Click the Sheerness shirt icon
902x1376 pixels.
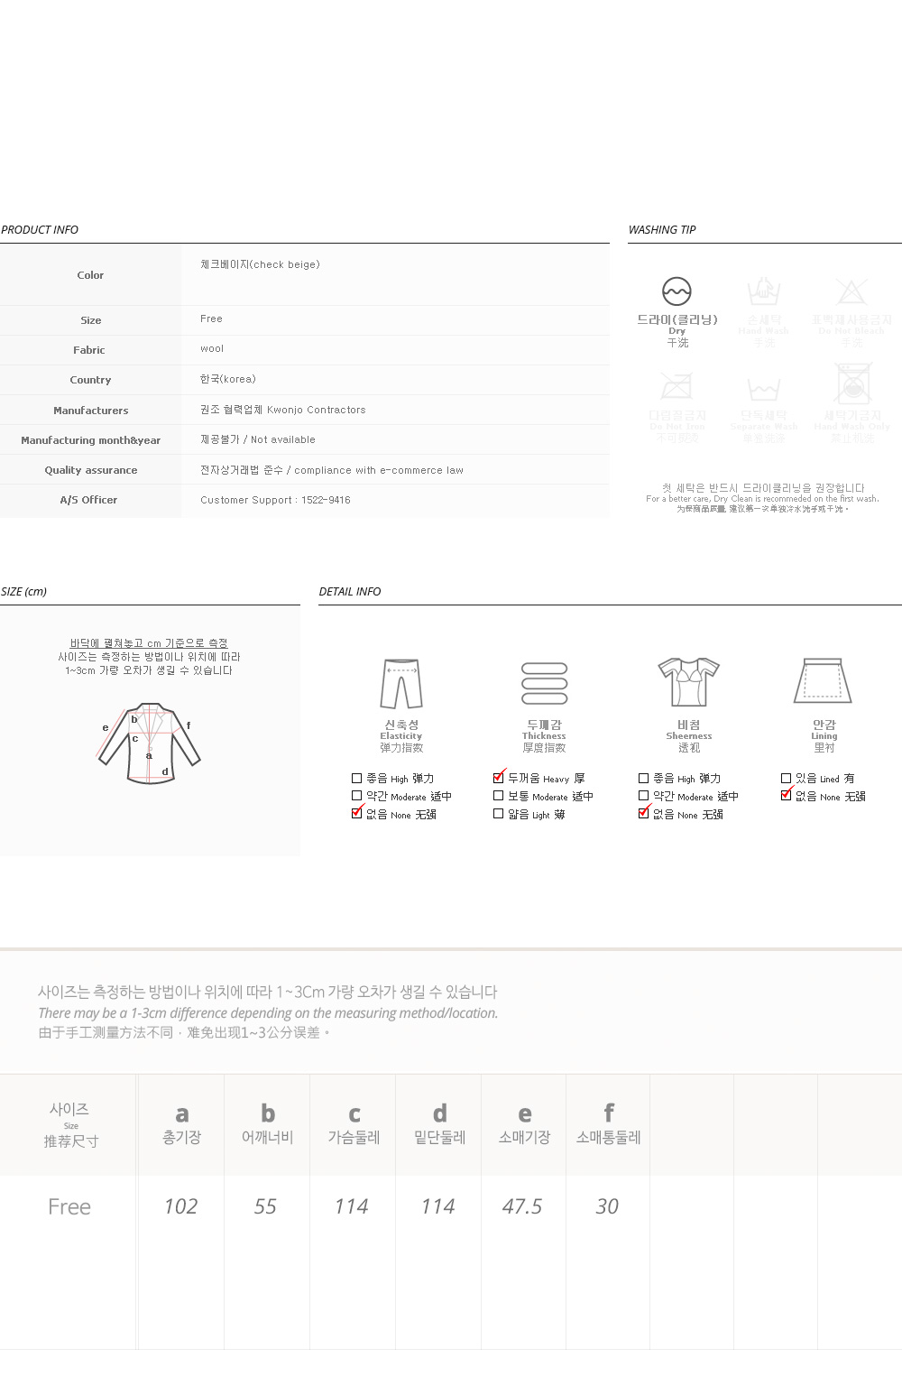click(688, 682)
